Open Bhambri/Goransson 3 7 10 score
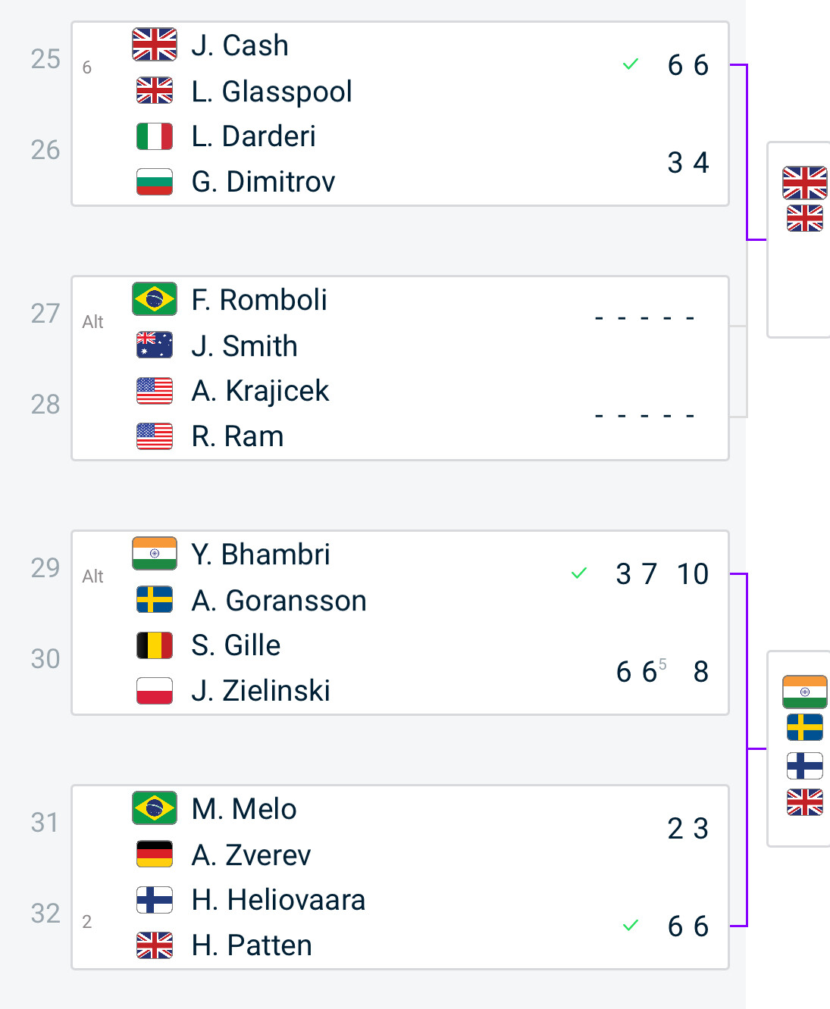Screen dimensions: 830x1009 tap(662, 574)
